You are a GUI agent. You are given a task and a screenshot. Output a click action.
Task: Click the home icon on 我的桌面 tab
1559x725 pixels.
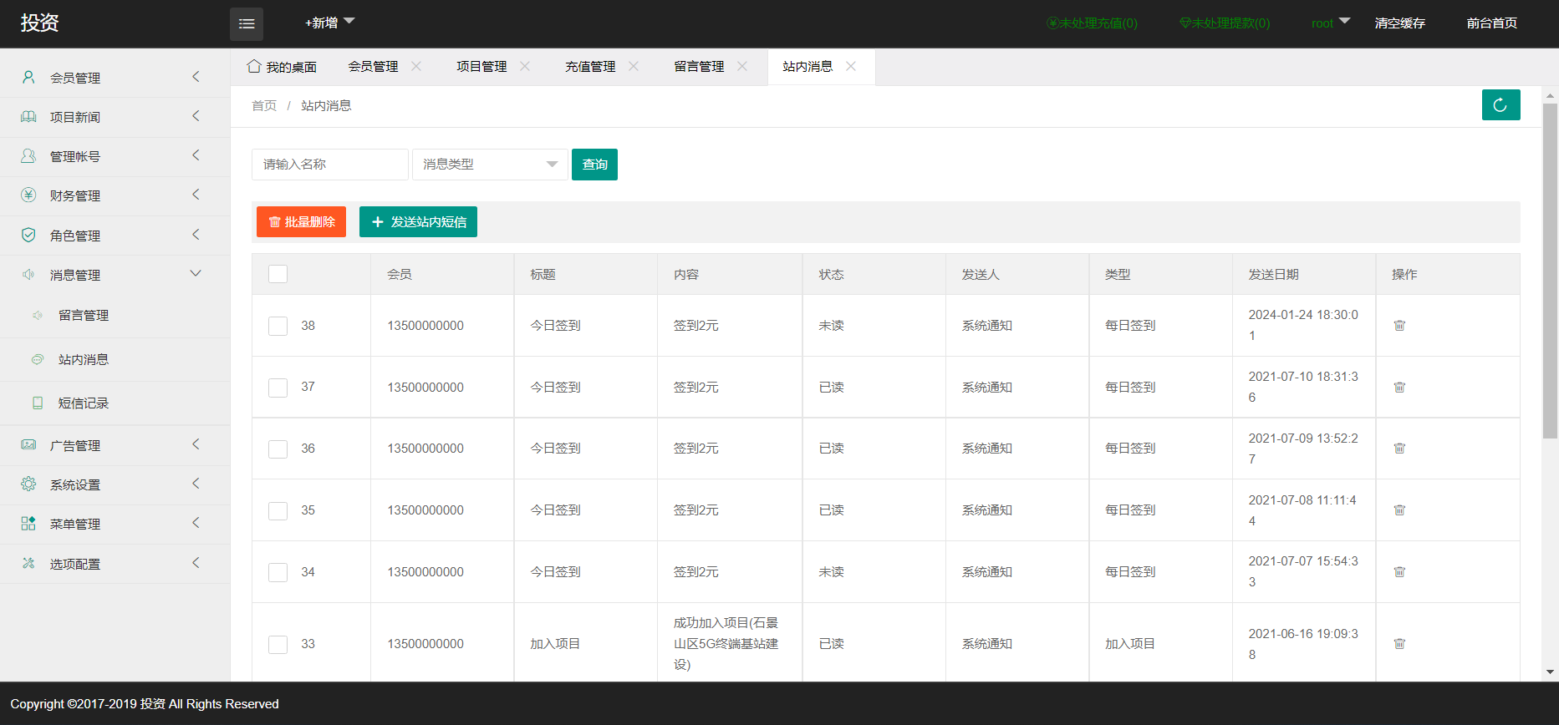[x=254, y=66]
